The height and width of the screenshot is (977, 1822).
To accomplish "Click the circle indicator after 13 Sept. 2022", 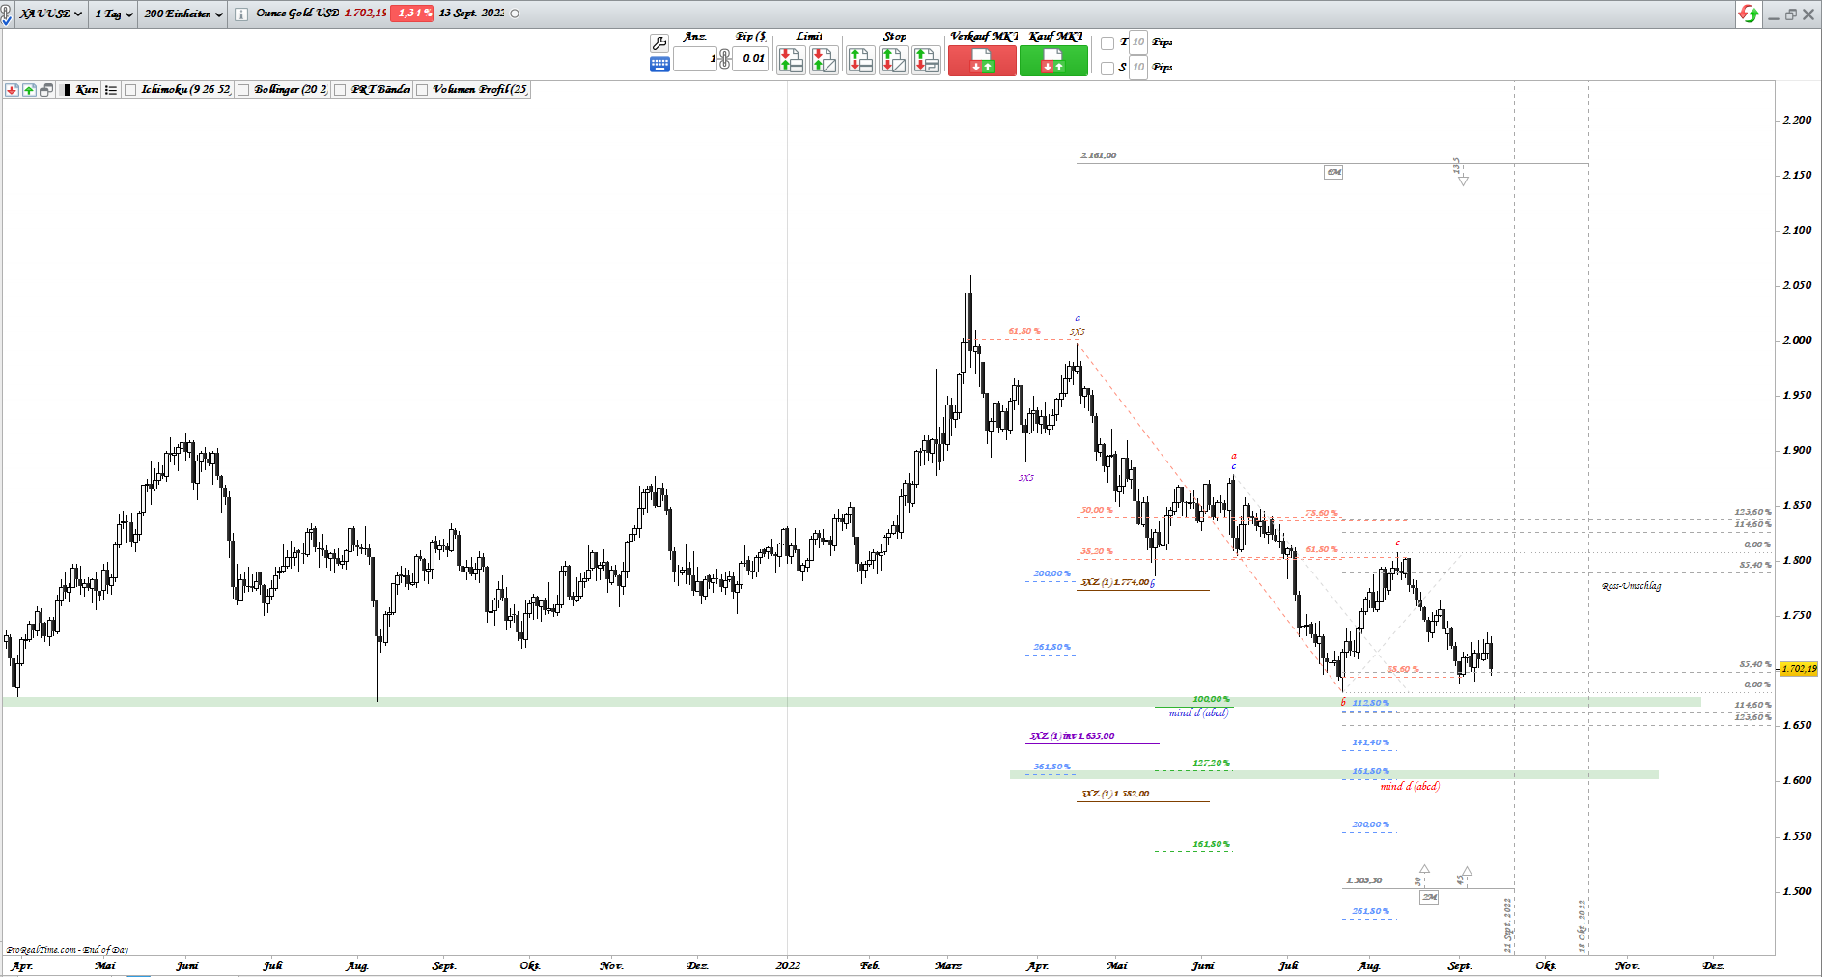I will click(515, 14).
